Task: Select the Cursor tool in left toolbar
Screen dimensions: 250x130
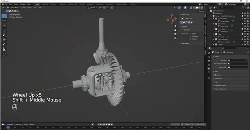Action: (4, 21)
